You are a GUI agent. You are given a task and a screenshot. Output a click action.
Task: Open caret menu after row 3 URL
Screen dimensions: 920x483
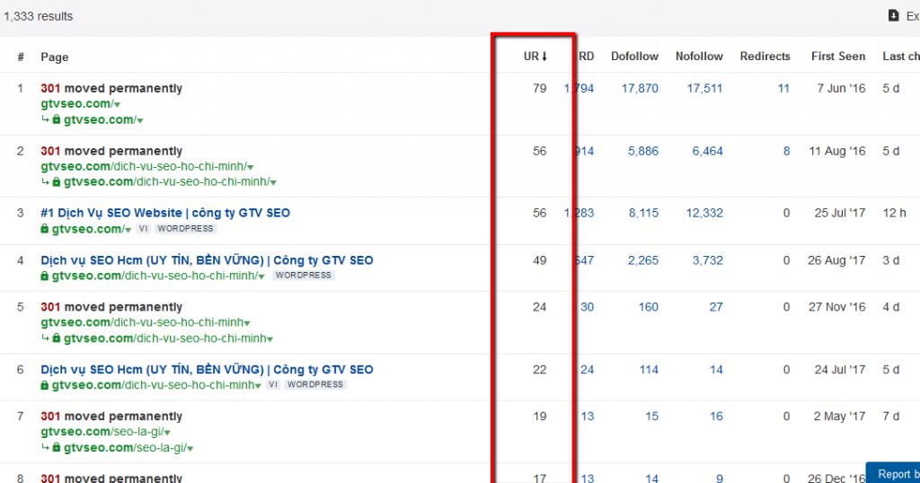(x=128, y=230)
